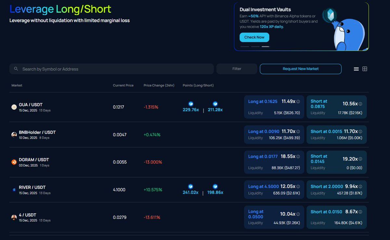Image resolution: width=390 pixels, height=240 pixels.
Task: Select DGRAM / USDT market name
Action: (34, 160)
